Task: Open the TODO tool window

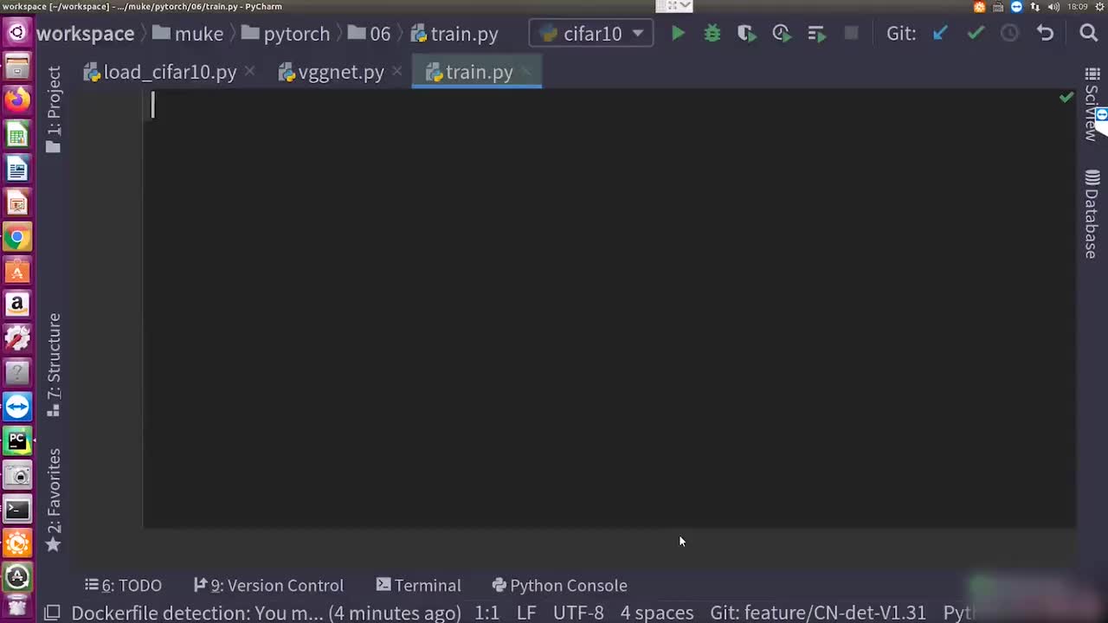Action: click(x=123, y=586)
